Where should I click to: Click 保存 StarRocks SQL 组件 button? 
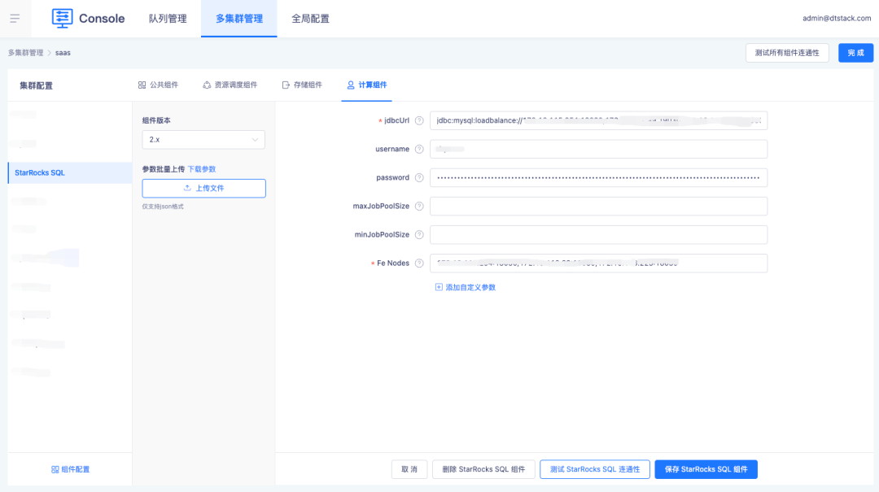[706, 469]
